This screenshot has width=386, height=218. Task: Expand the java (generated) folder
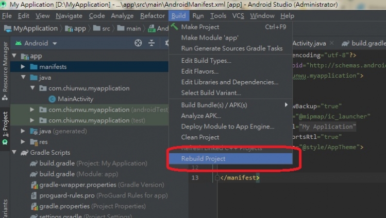coord(23,131)
